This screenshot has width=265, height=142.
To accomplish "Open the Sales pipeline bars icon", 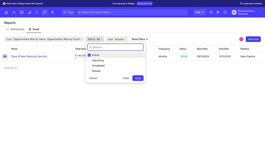I will pos(29,12).
